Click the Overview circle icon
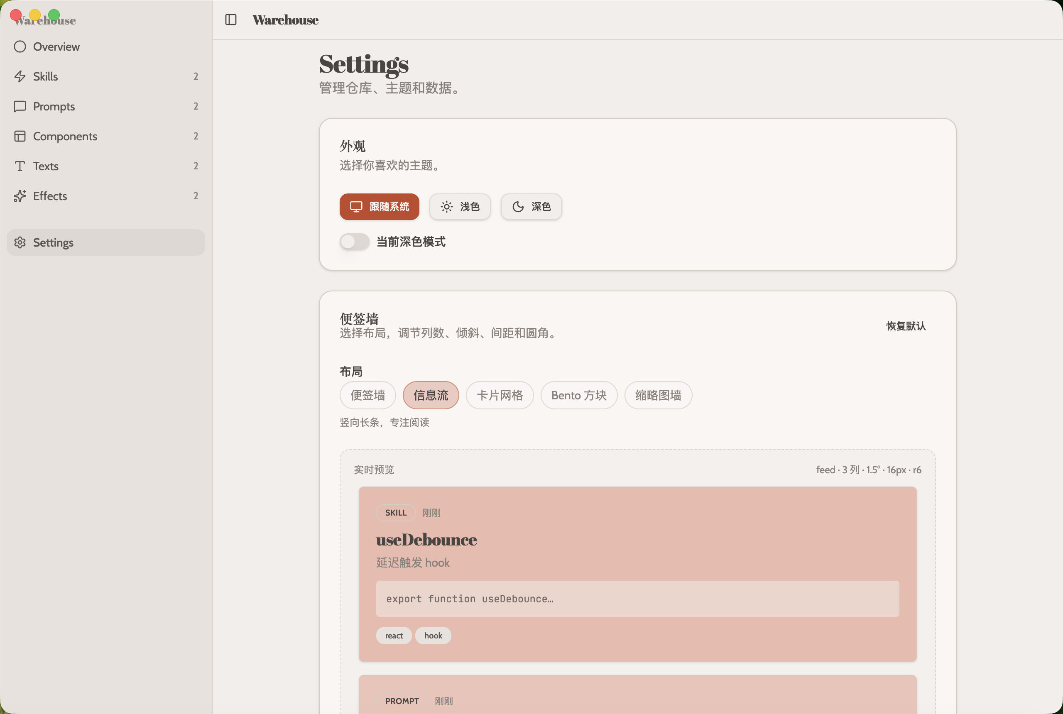 point(20,46)
